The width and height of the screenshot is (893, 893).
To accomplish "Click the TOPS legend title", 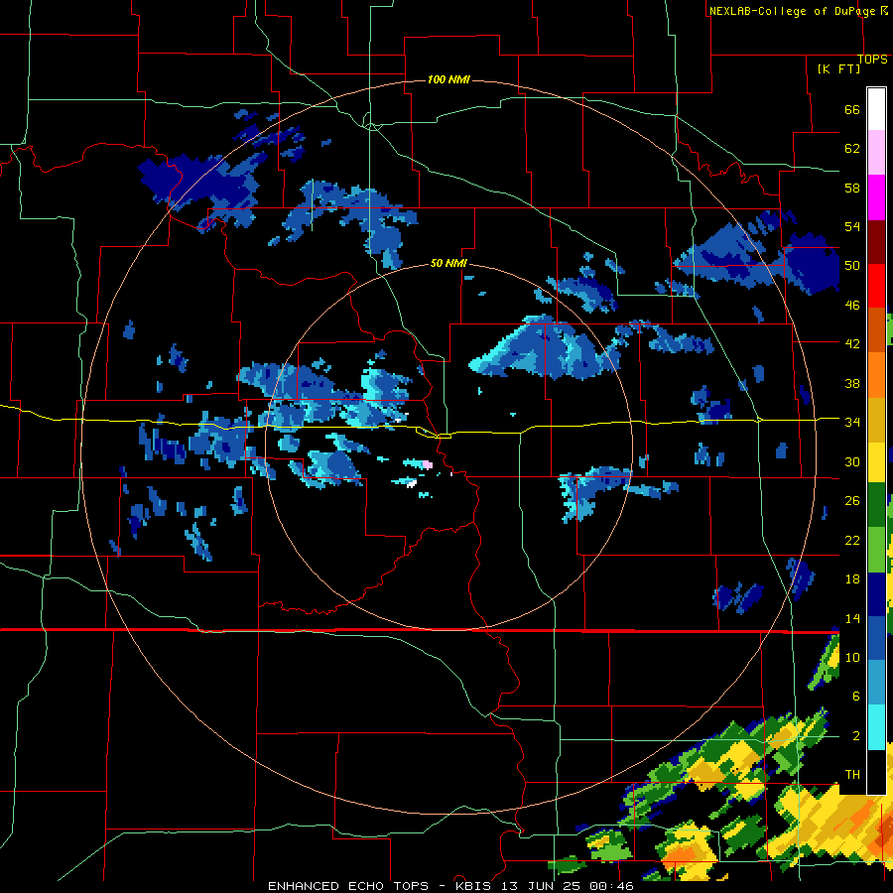I will click(x=872, y=60).
